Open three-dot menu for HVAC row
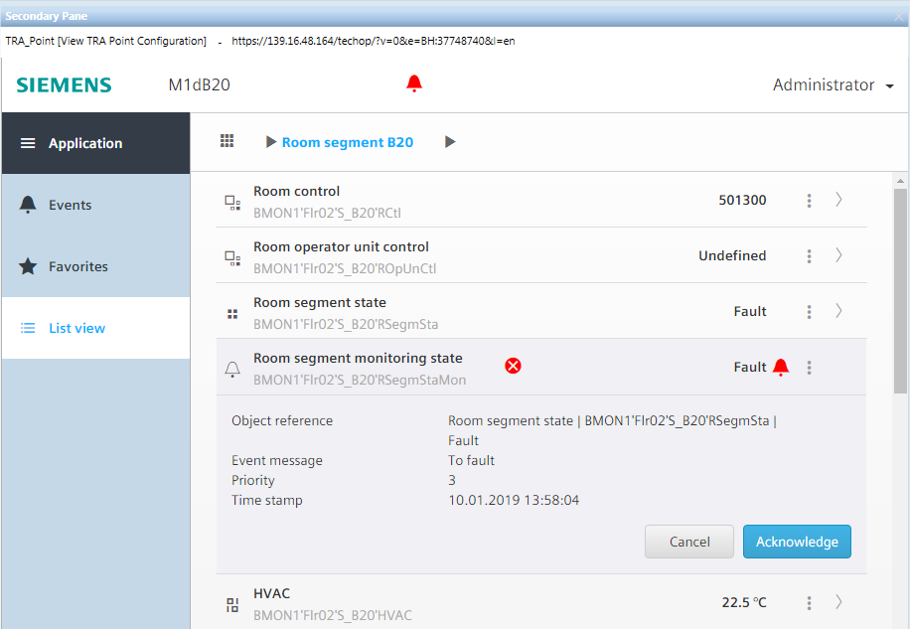 pos(810,602)
